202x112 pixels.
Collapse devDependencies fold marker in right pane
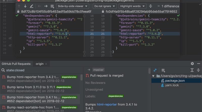click(111, 16)
